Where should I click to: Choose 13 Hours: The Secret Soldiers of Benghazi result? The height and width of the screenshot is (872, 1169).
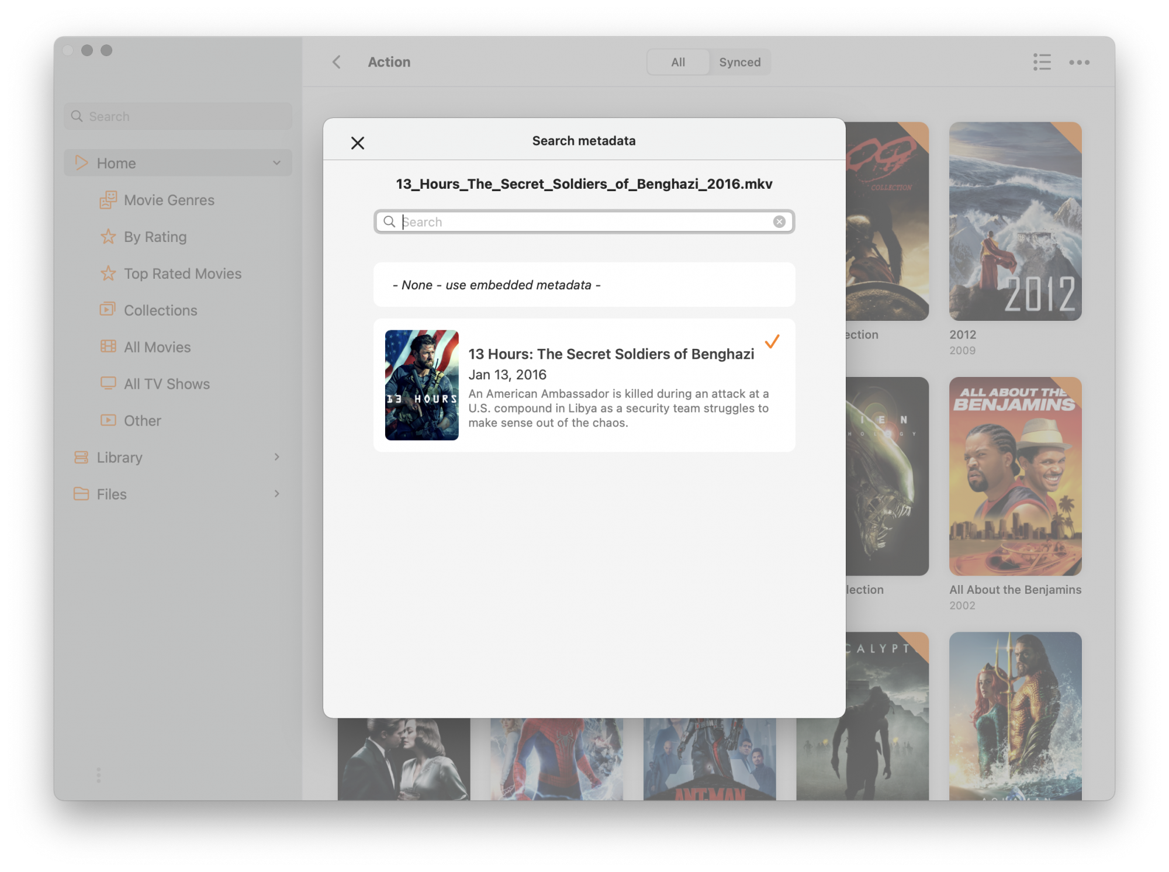(584, 385)
